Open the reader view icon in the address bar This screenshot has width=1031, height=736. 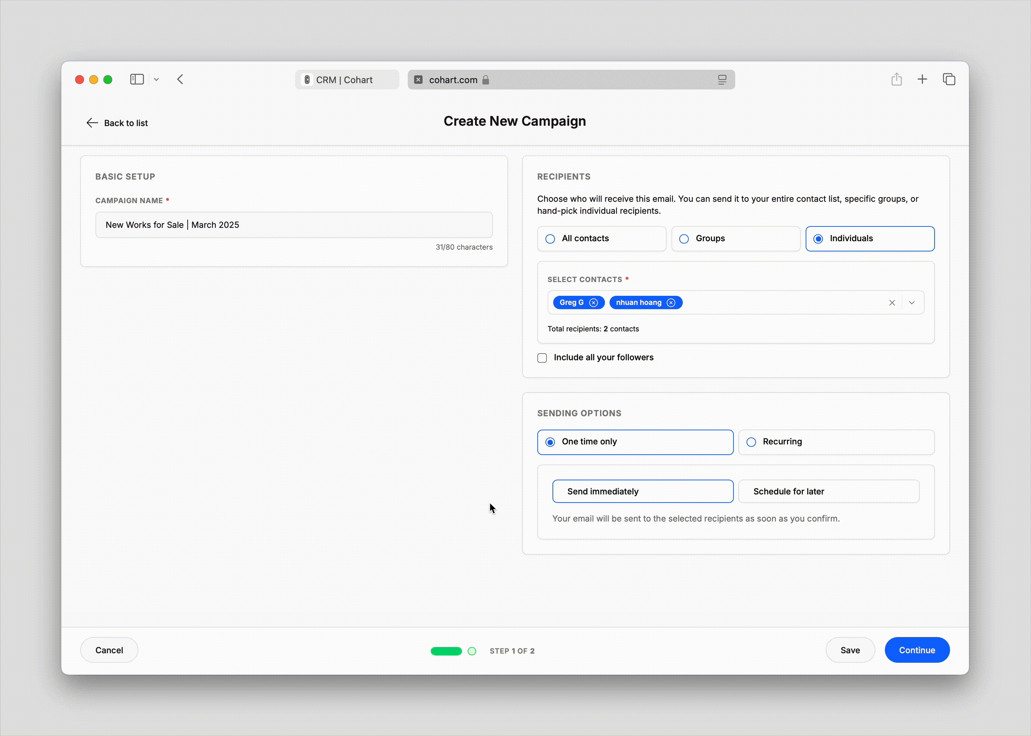pos(722,80)
